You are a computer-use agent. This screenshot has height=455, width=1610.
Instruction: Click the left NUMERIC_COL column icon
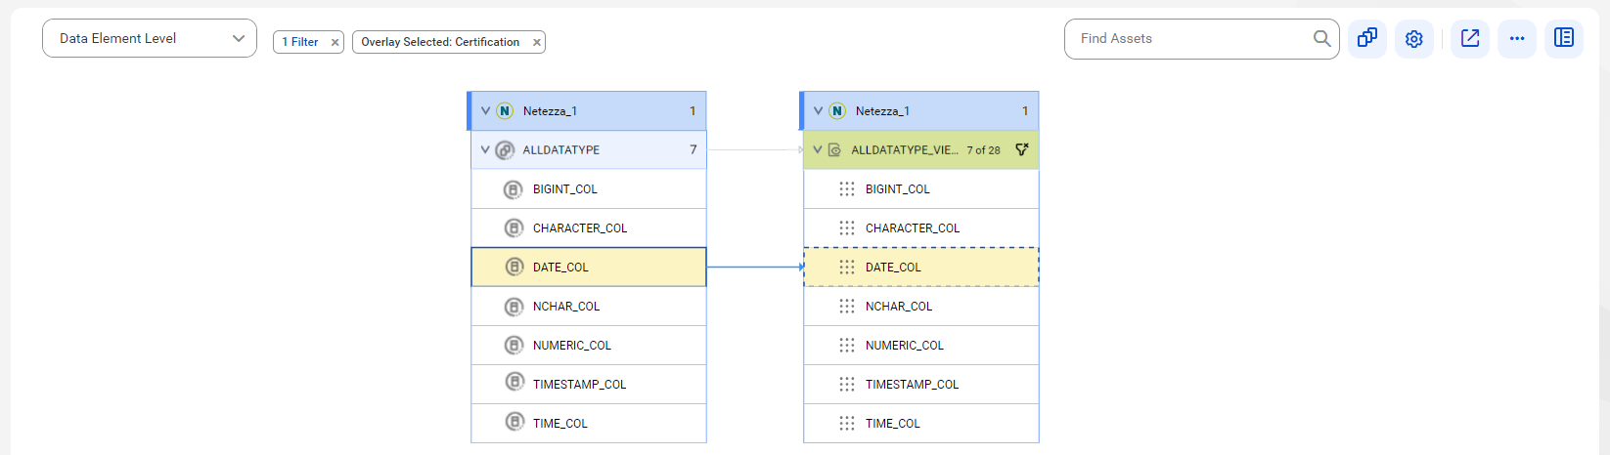click(514, 345)
